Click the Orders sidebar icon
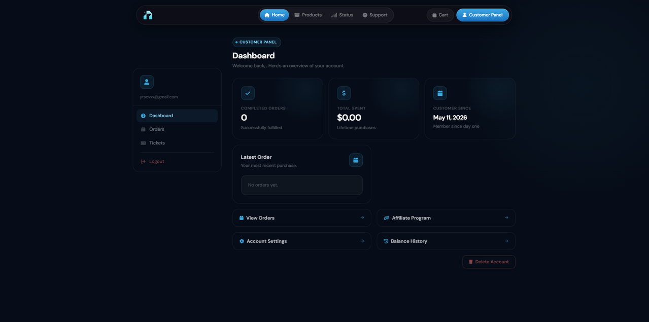Viewport: 649px width, 322px height. (x=143, y=129)
